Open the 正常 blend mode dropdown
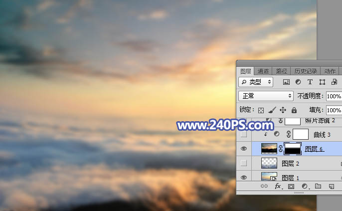The width and height of the screenshot is (342, 211). (x=266, y=96)
